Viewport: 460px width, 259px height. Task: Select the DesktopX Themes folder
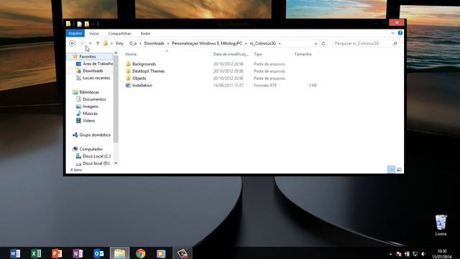(x=149, y=71)
